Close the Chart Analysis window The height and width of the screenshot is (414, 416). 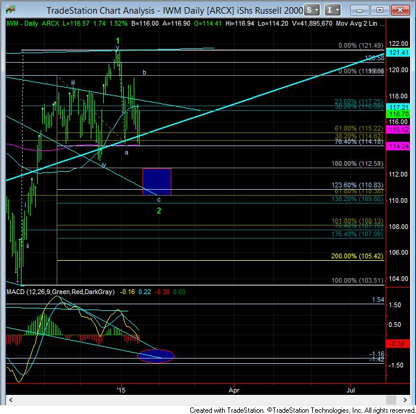(x=400, y=10)
